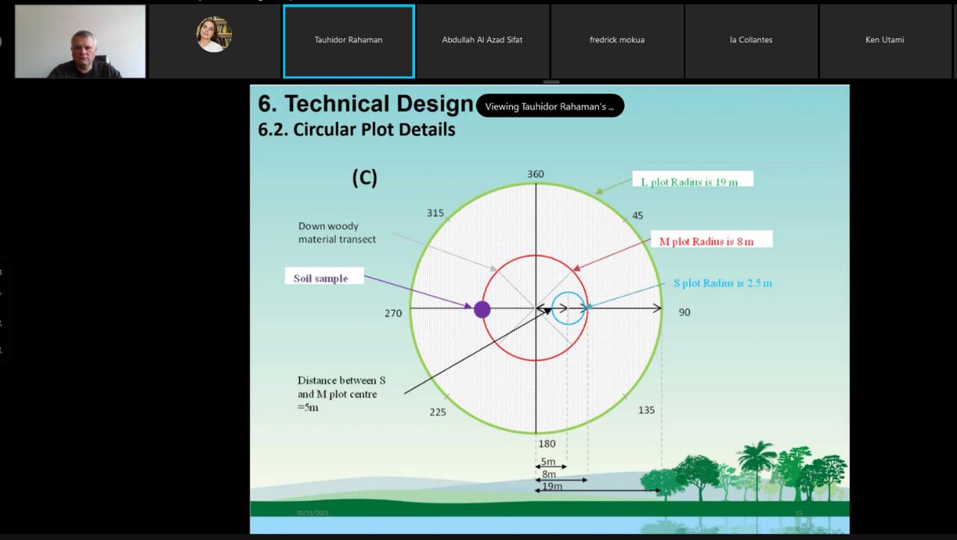Screen dimensions: 957x540
Task: Click the "Down woody material transect" label
Action: click(337, 233)
